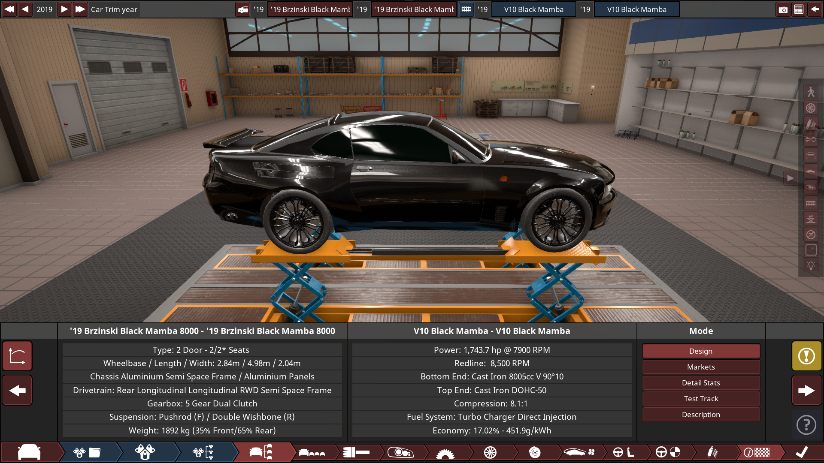Edit the second '19 Brzinski Black Mamba name field
Image resolution: width=824 pixels, height=463 pixels.
tap(414, 9)
